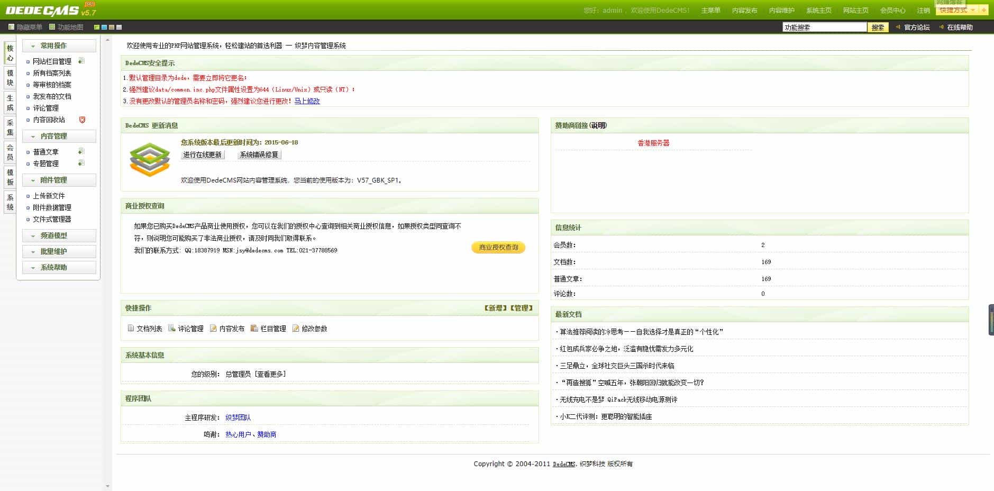This screenshot has width=994, height=491.
Task: Select the 核心 vertical tab
Action: [x=10, y=53]
